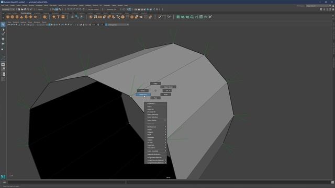
Task: Activate the Paint Selection tool
Action: tap(3, 34)
